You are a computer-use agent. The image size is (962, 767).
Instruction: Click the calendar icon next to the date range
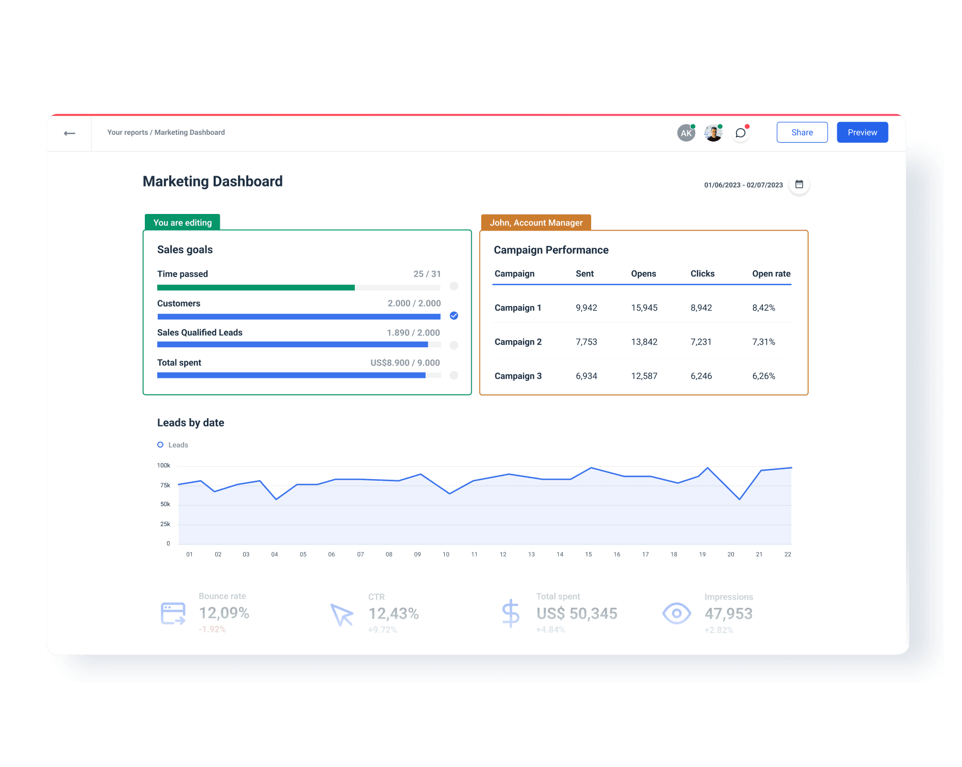799,184
